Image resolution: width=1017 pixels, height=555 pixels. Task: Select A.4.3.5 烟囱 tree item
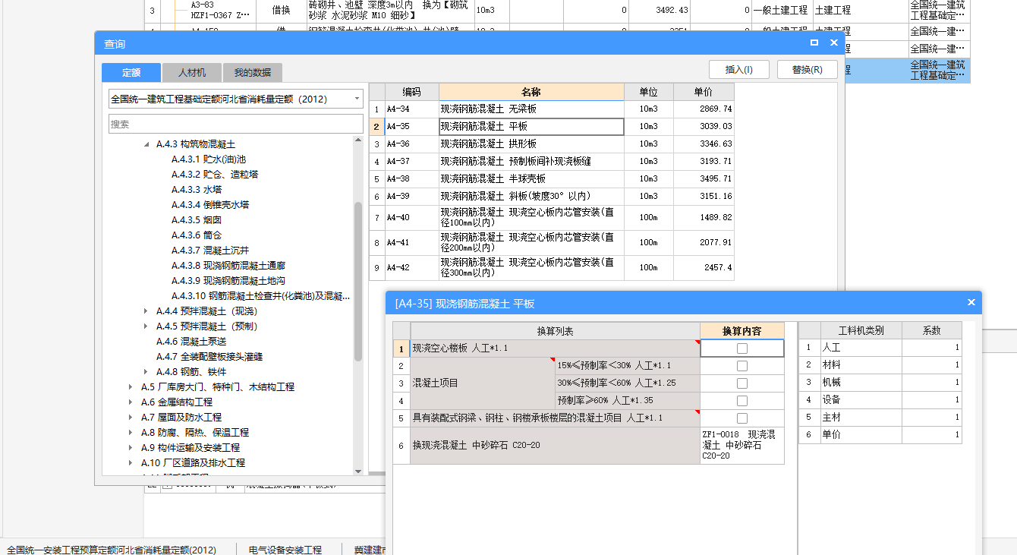(x=197, y=220)
